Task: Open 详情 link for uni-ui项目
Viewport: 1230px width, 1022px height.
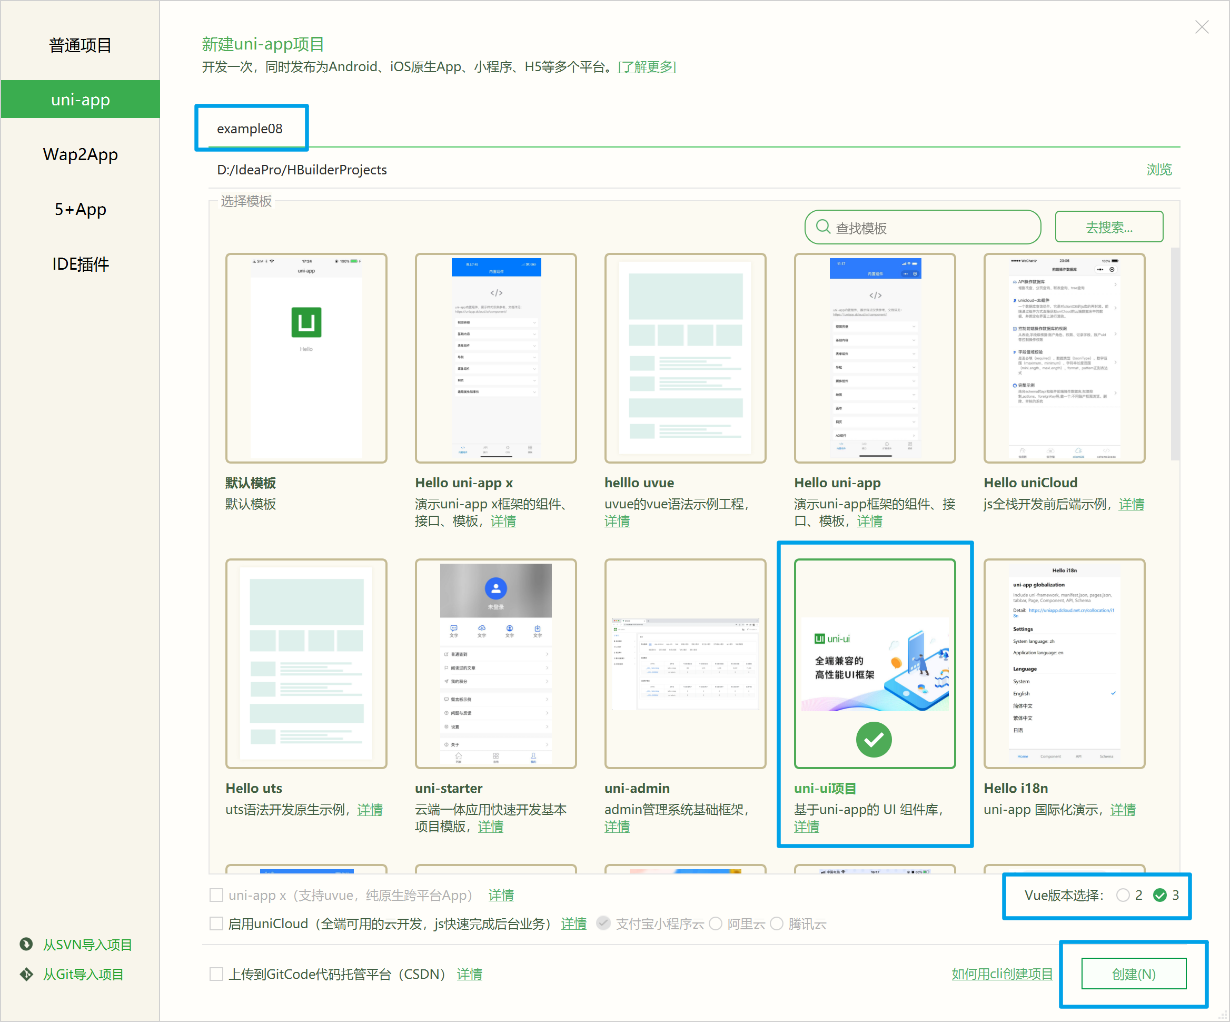Action: coord(807,826)
